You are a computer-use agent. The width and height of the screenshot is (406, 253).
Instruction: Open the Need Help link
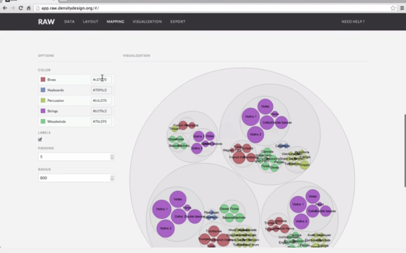pos(353,22)
